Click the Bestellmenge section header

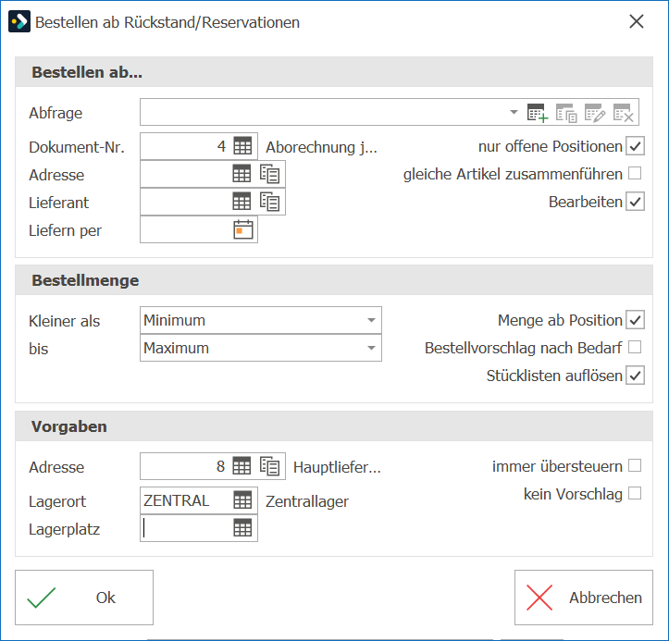334,280
